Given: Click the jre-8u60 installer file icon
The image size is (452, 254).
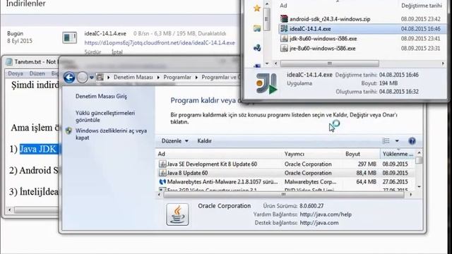Looking at the screenshot, I should (x=284, y=48).
